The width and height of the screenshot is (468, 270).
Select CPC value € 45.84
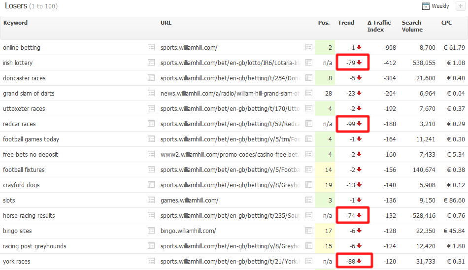coord(454,231)
